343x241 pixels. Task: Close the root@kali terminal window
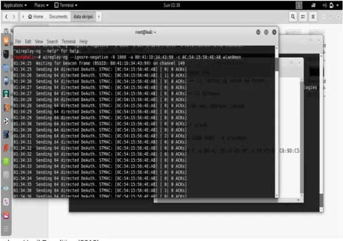click(x=274, y=32)
